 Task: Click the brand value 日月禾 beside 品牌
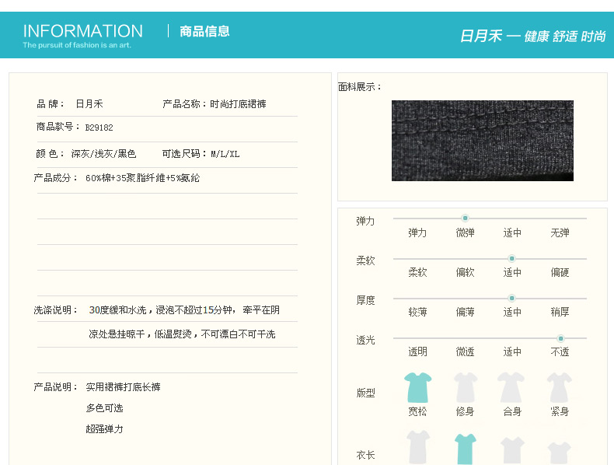point(89,104)
